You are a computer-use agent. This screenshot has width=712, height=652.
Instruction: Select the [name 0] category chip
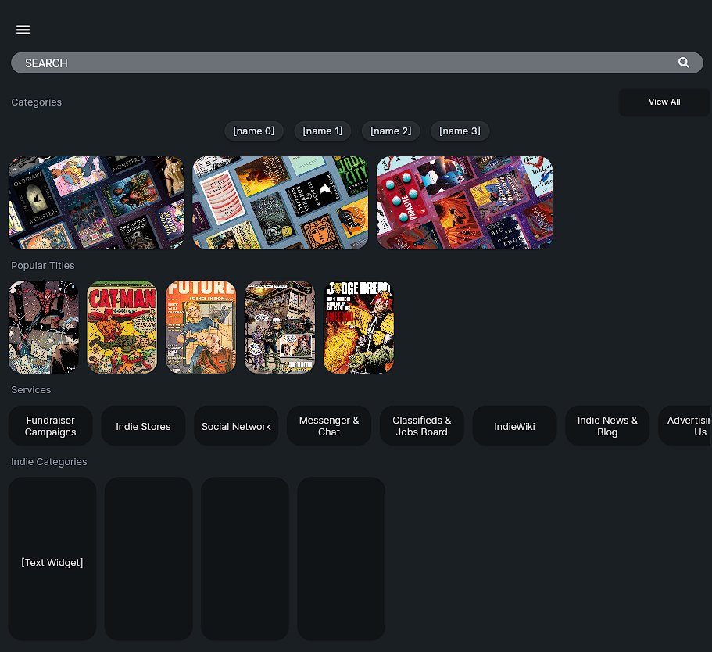(x=253, y=131)
